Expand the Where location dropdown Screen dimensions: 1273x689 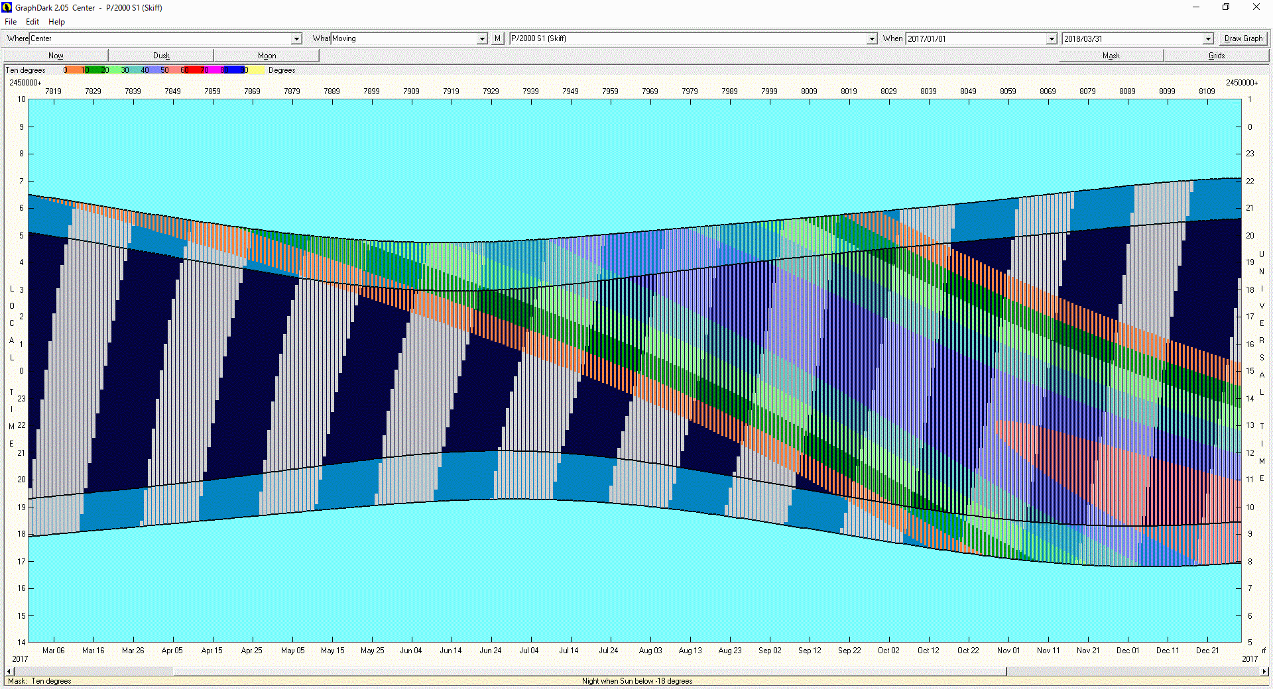pos(296,39)
